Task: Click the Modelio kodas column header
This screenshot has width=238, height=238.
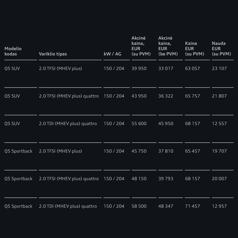Action: (x=13, y=51)
